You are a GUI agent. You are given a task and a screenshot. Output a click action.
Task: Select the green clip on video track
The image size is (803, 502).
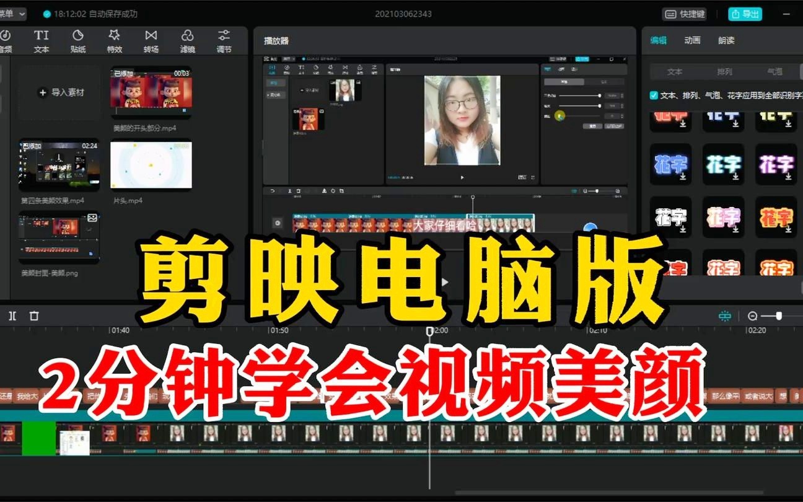(38, 439)
